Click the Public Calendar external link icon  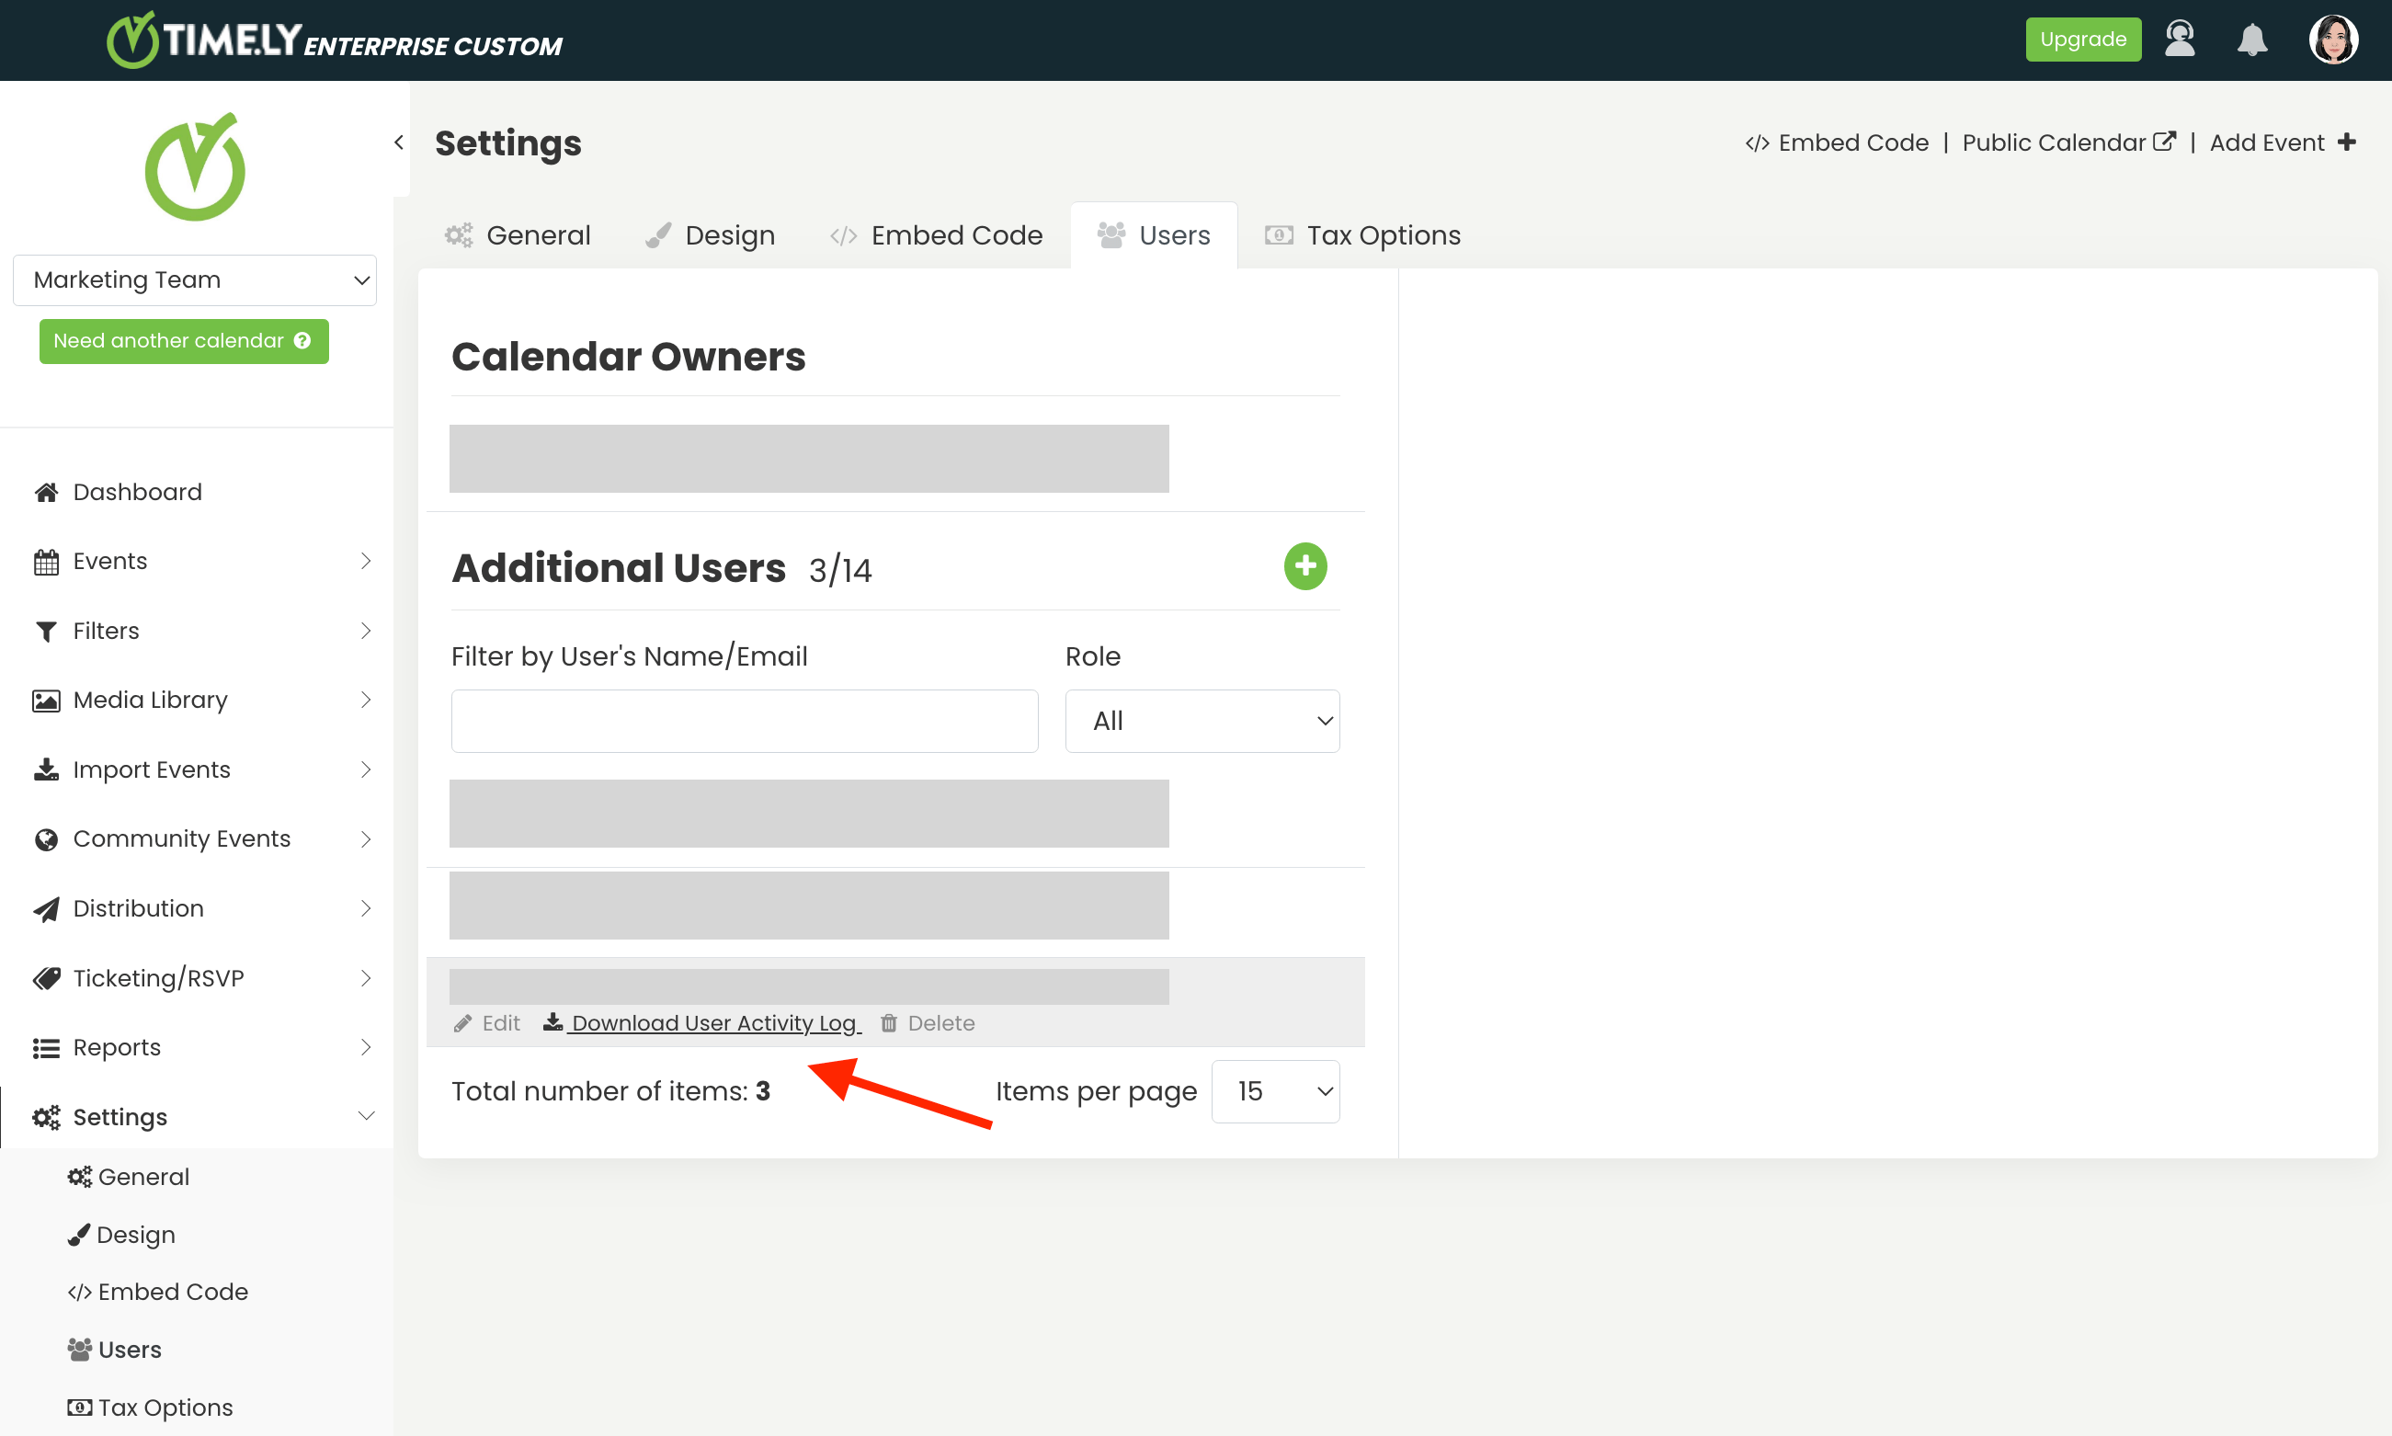(x=2165, y=142)
